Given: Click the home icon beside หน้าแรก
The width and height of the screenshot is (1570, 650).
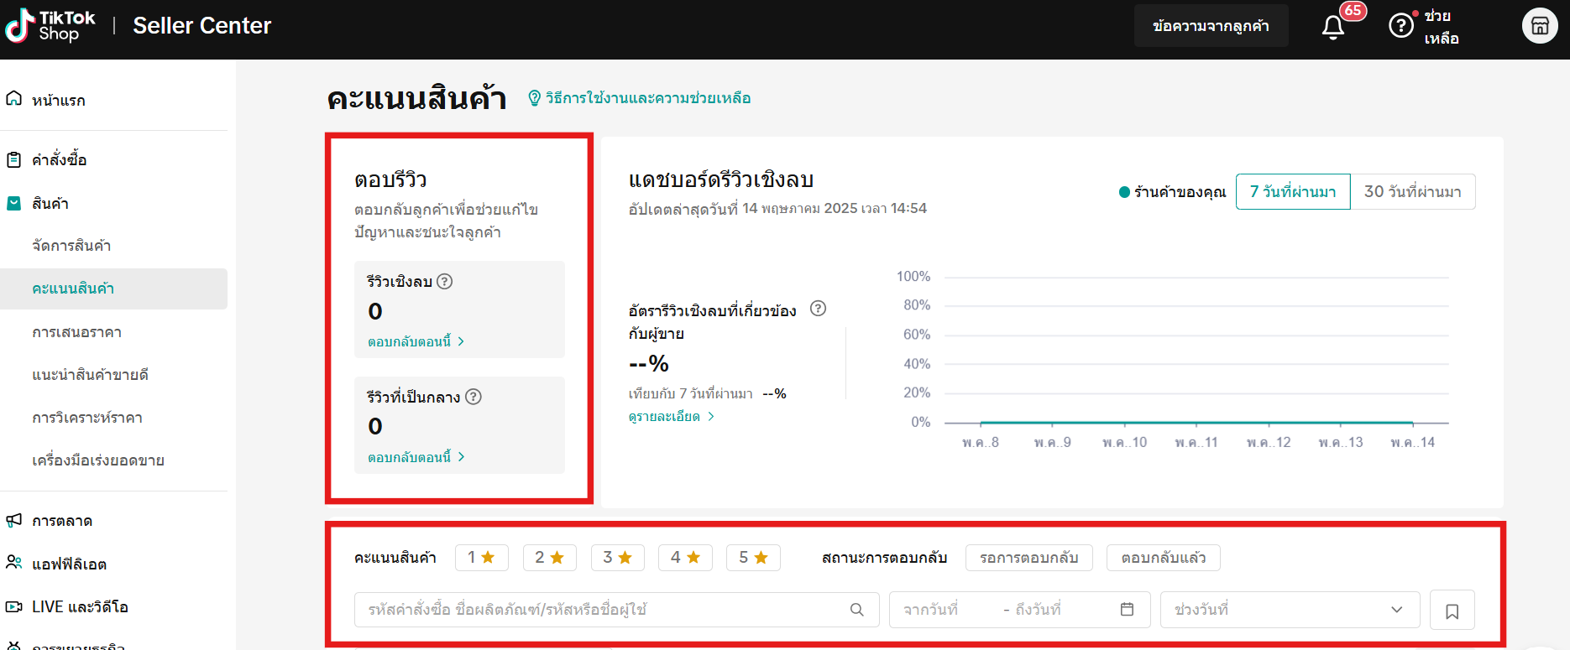Looking at the screenshot, I should coord(14,99).
